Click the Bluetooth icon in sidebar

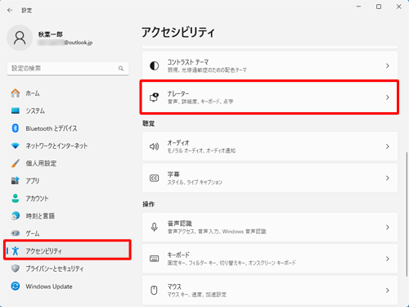16,129
